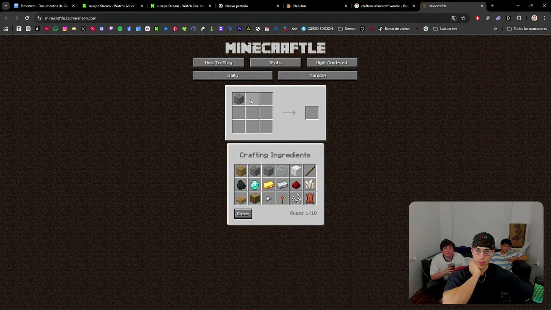Screen dimensions: 551x310
Task: Pick the redstone torch ingredient
Action: point(282,198)
